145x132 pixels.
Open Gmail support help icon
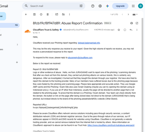click(93, 6)
